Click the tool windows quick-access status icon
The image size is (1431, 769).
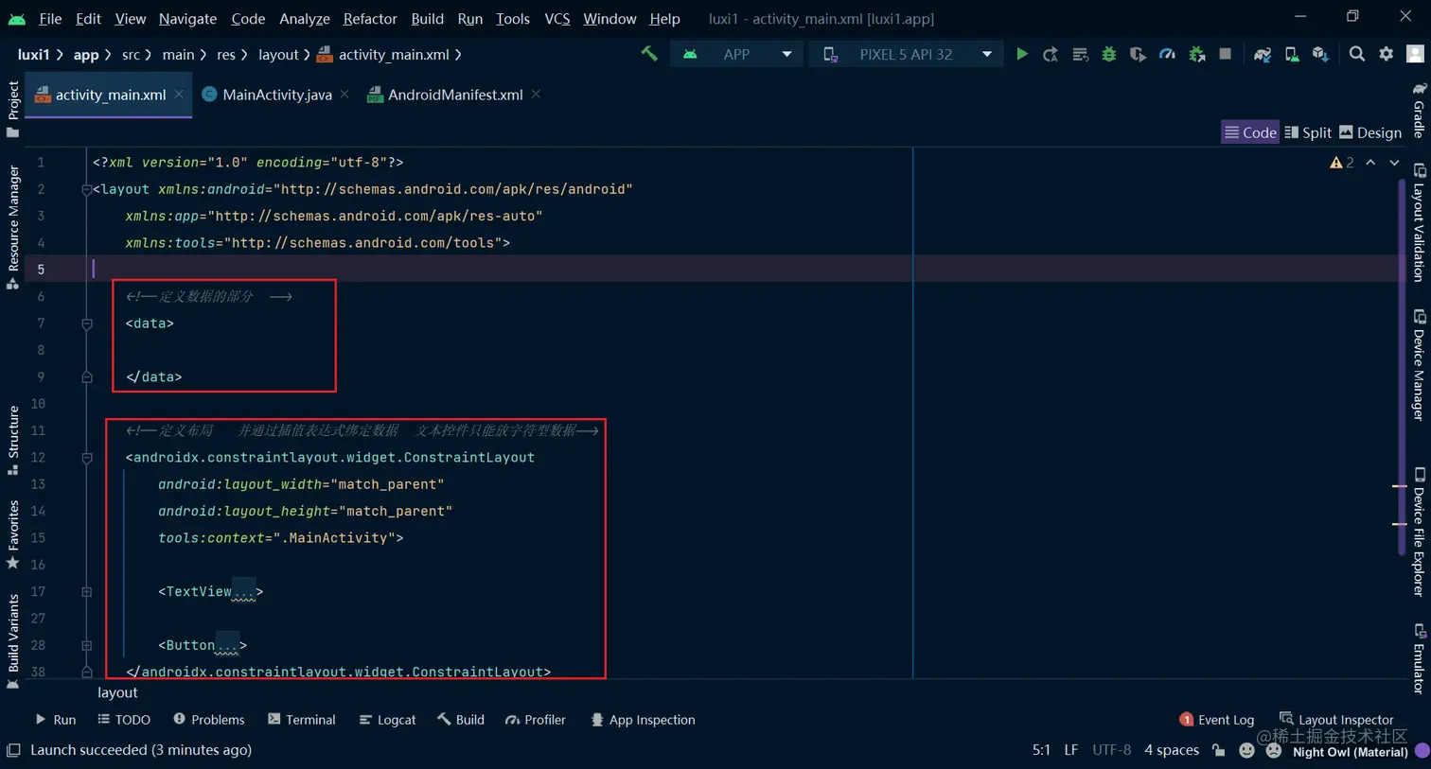click(13, 750)
